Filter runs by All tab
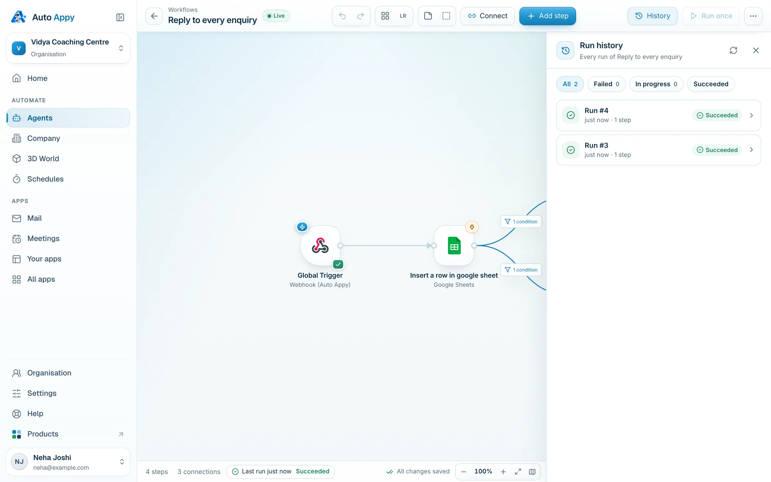 (x=570, y=84)
